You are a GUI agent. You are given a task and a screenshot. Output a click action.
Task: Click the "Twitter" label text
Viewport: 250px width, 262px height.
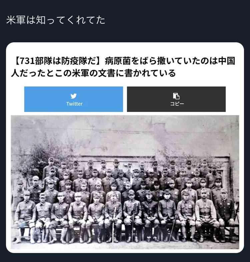(74, 104)
